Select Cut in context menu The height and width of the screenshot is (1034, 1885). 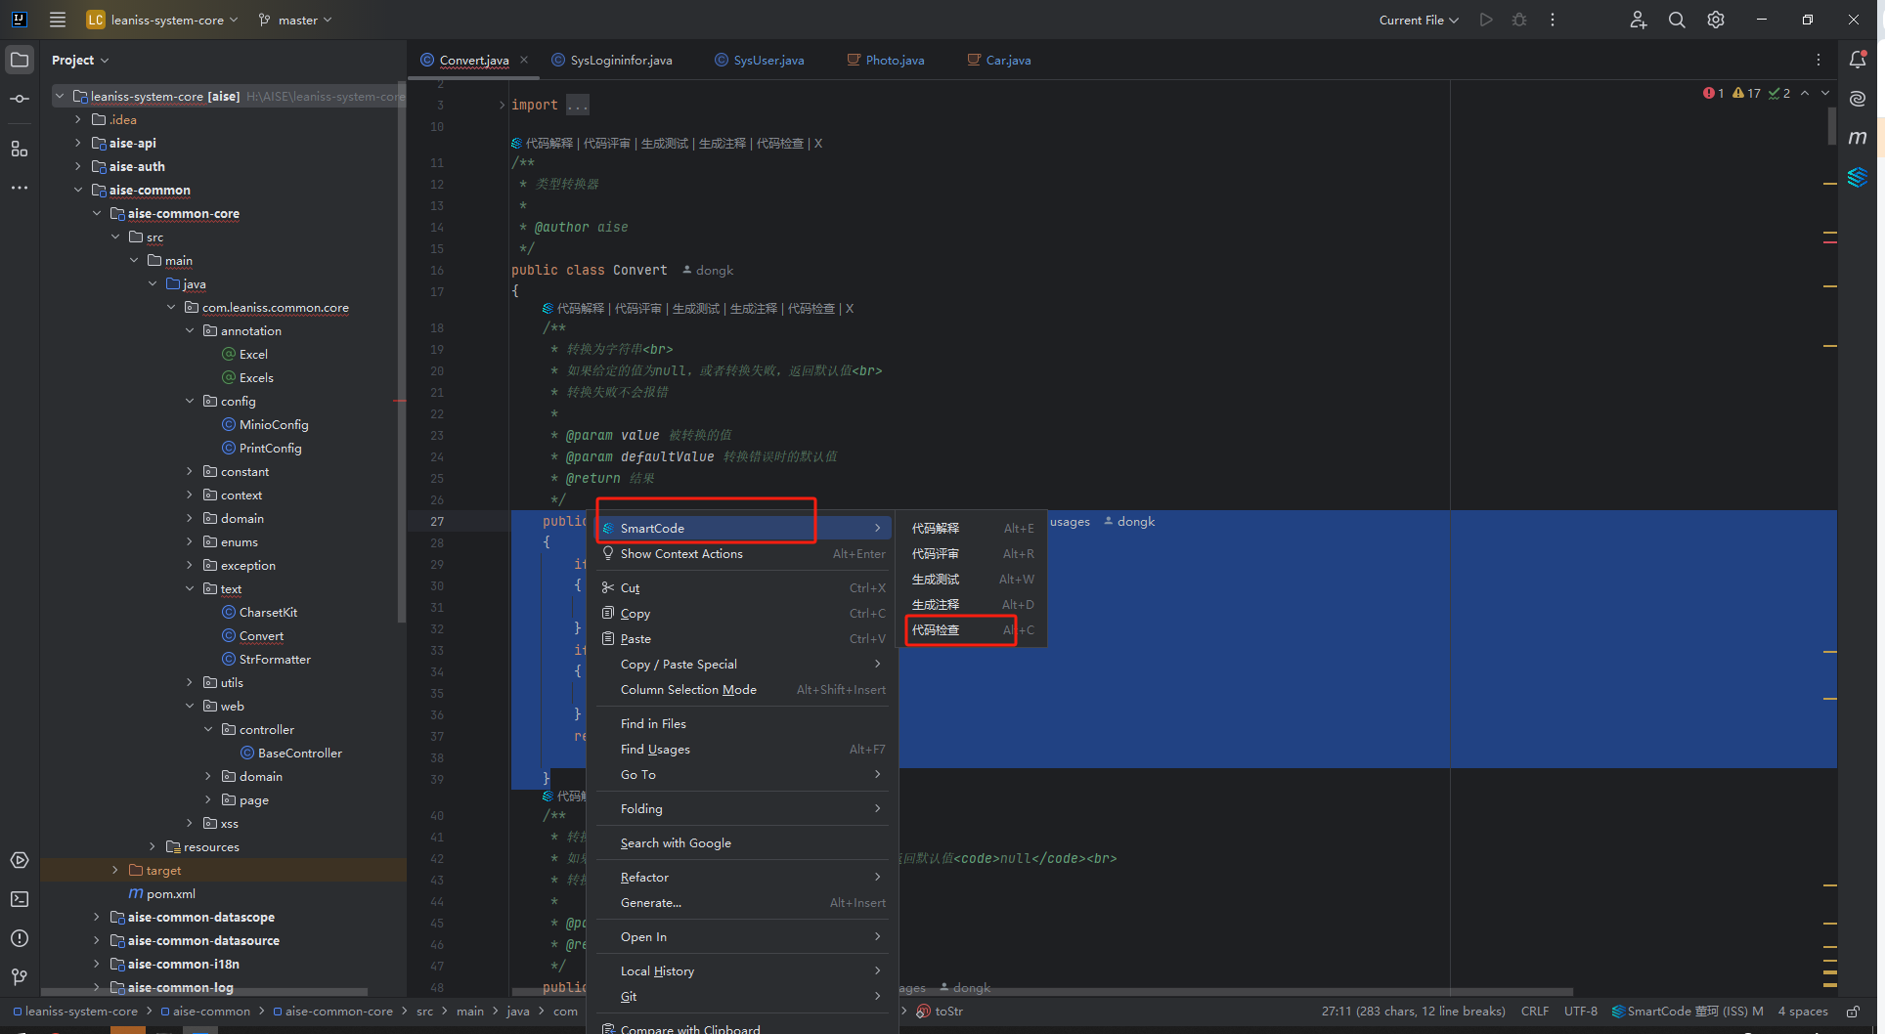pyautogui.click(x=744, y=587)
